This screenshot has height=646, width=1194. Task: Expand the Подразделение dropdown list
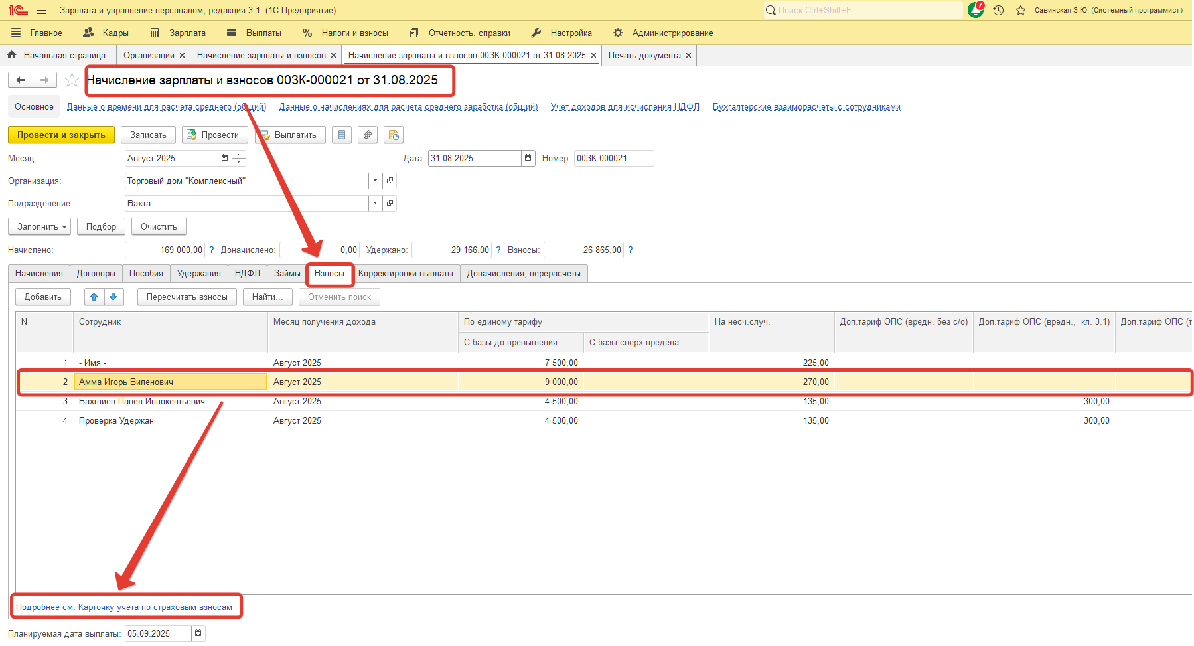click(x=376, y=204)
